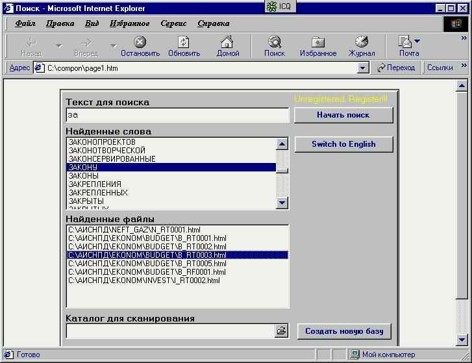Viewport: 472px width, 363px height.
Task: Open the Search (Поиск) toolbar icon
Action: (x=274, y=43)
